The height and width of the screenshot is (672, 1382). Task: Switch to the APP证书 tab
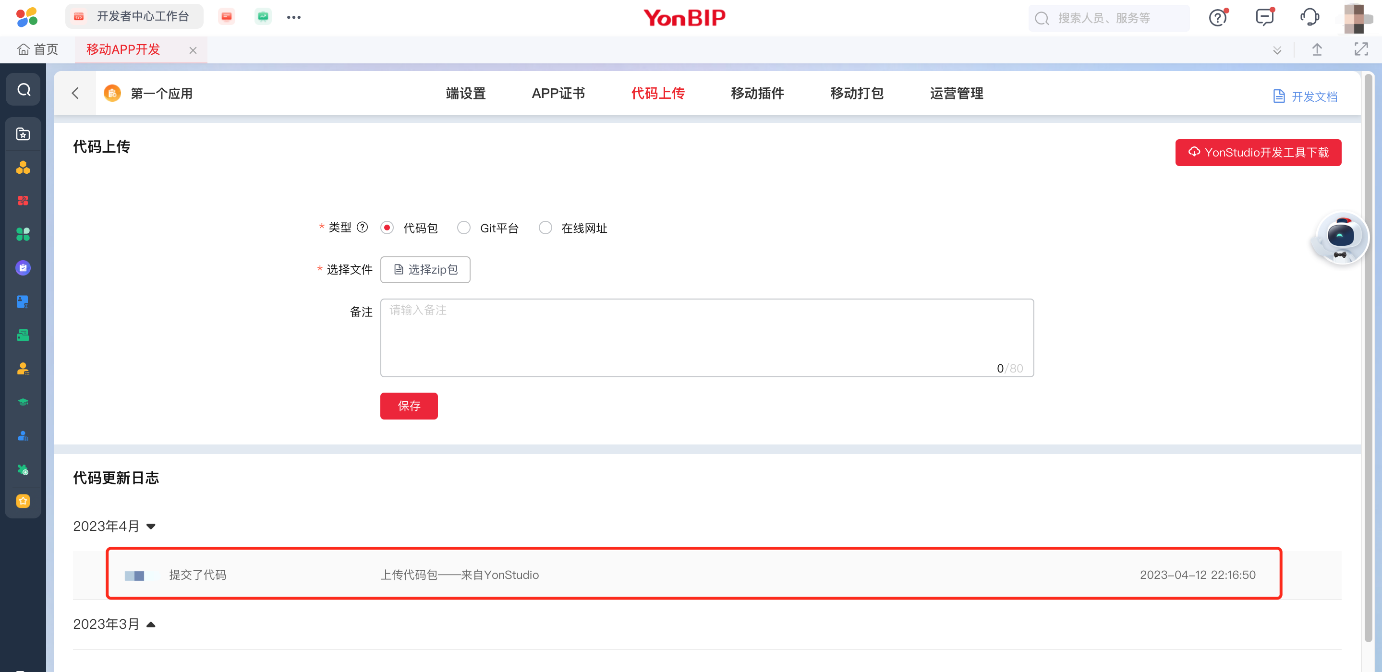pos(558,93)
